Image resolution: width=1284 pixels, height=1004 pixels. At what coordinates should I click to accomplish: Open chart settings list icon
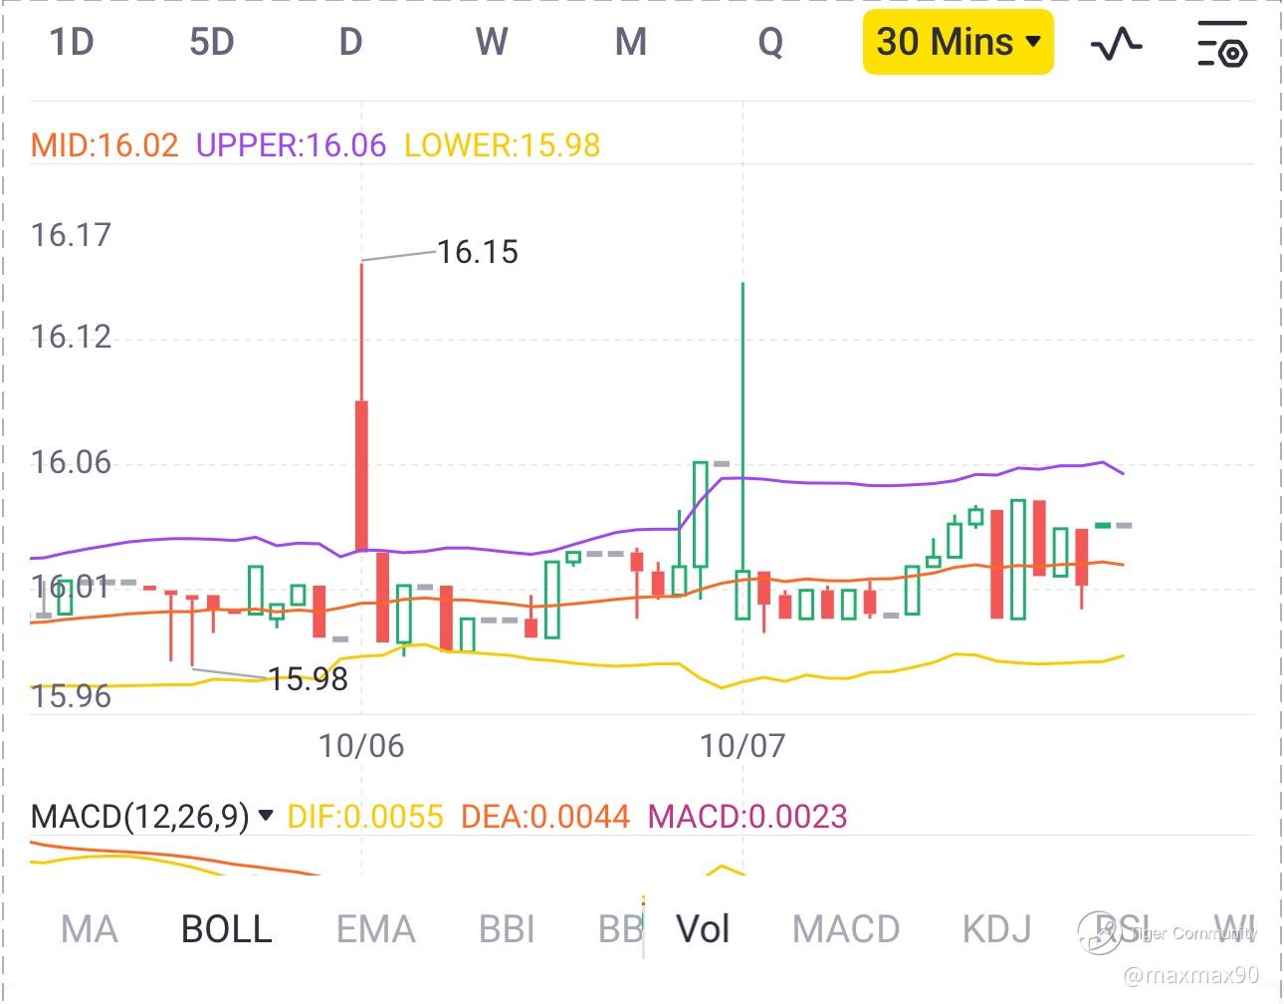coord(1222,43)
